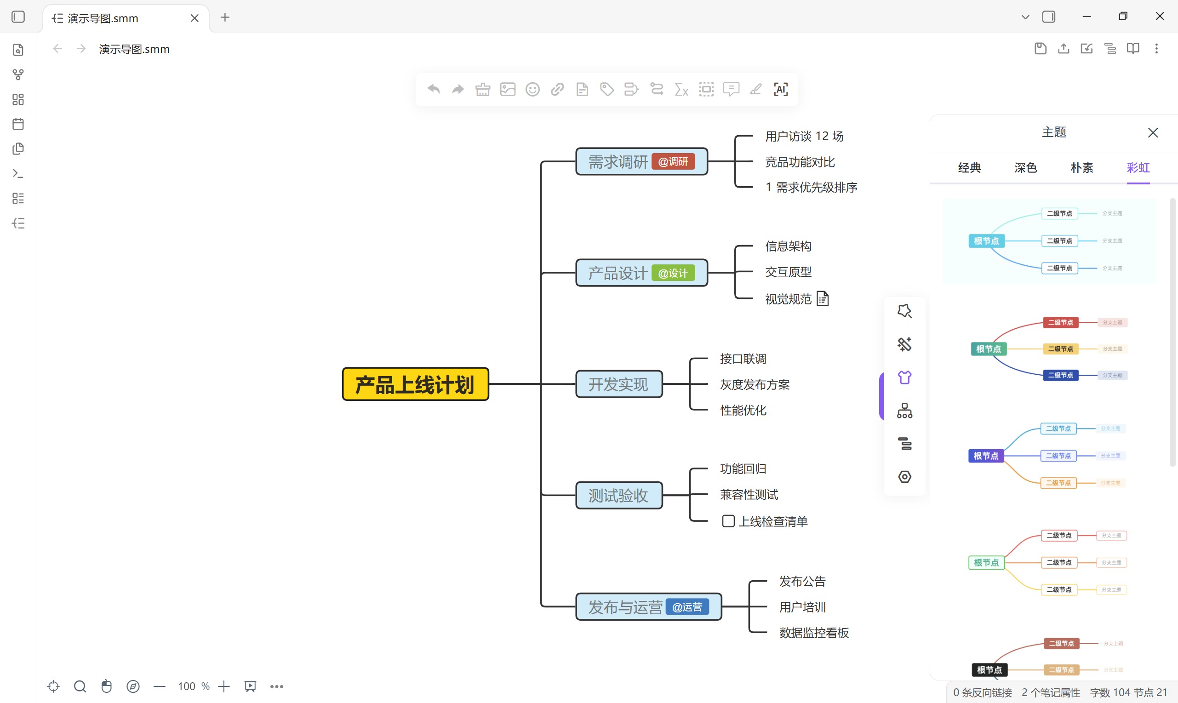Screen dimensions: 1178x703
Task: Click the locate-root crosshair icon at bottom
Action: click(53, 686)
